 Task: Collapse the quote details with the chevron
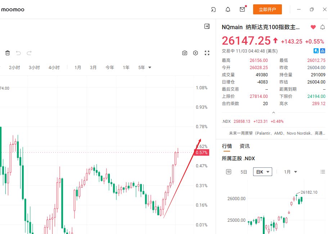click(x=273, y=113)
